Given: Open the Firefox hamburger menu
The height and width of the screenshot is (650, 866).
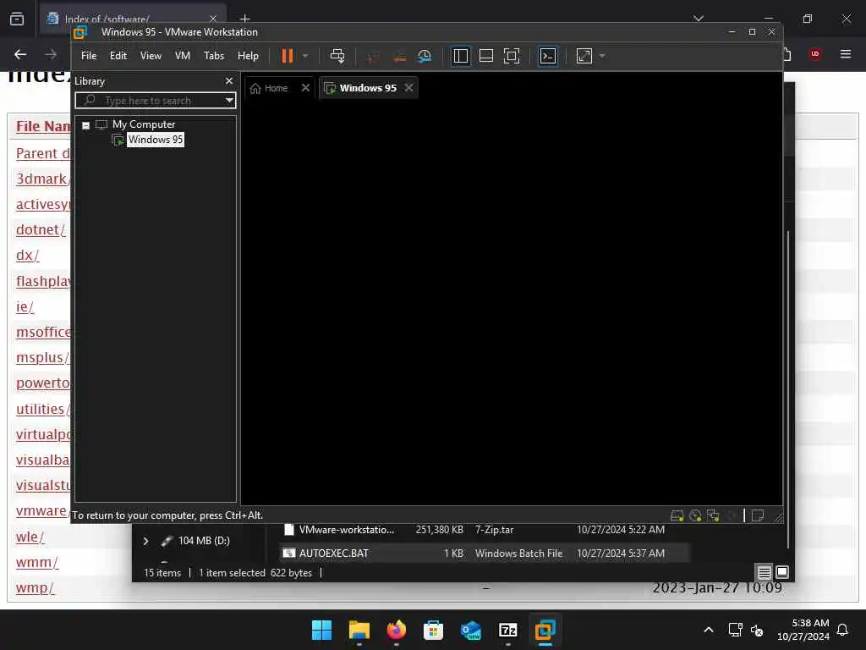Looking at the screenshot, I should pos(845,53).
